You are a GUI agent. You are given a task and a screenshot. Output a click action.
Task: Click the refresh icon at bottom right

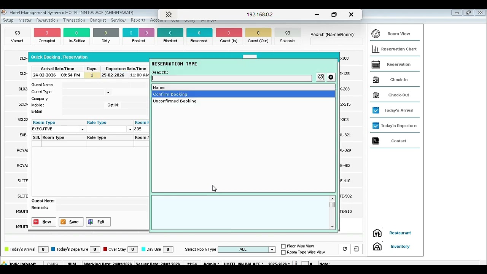click(x=345, y=249)
